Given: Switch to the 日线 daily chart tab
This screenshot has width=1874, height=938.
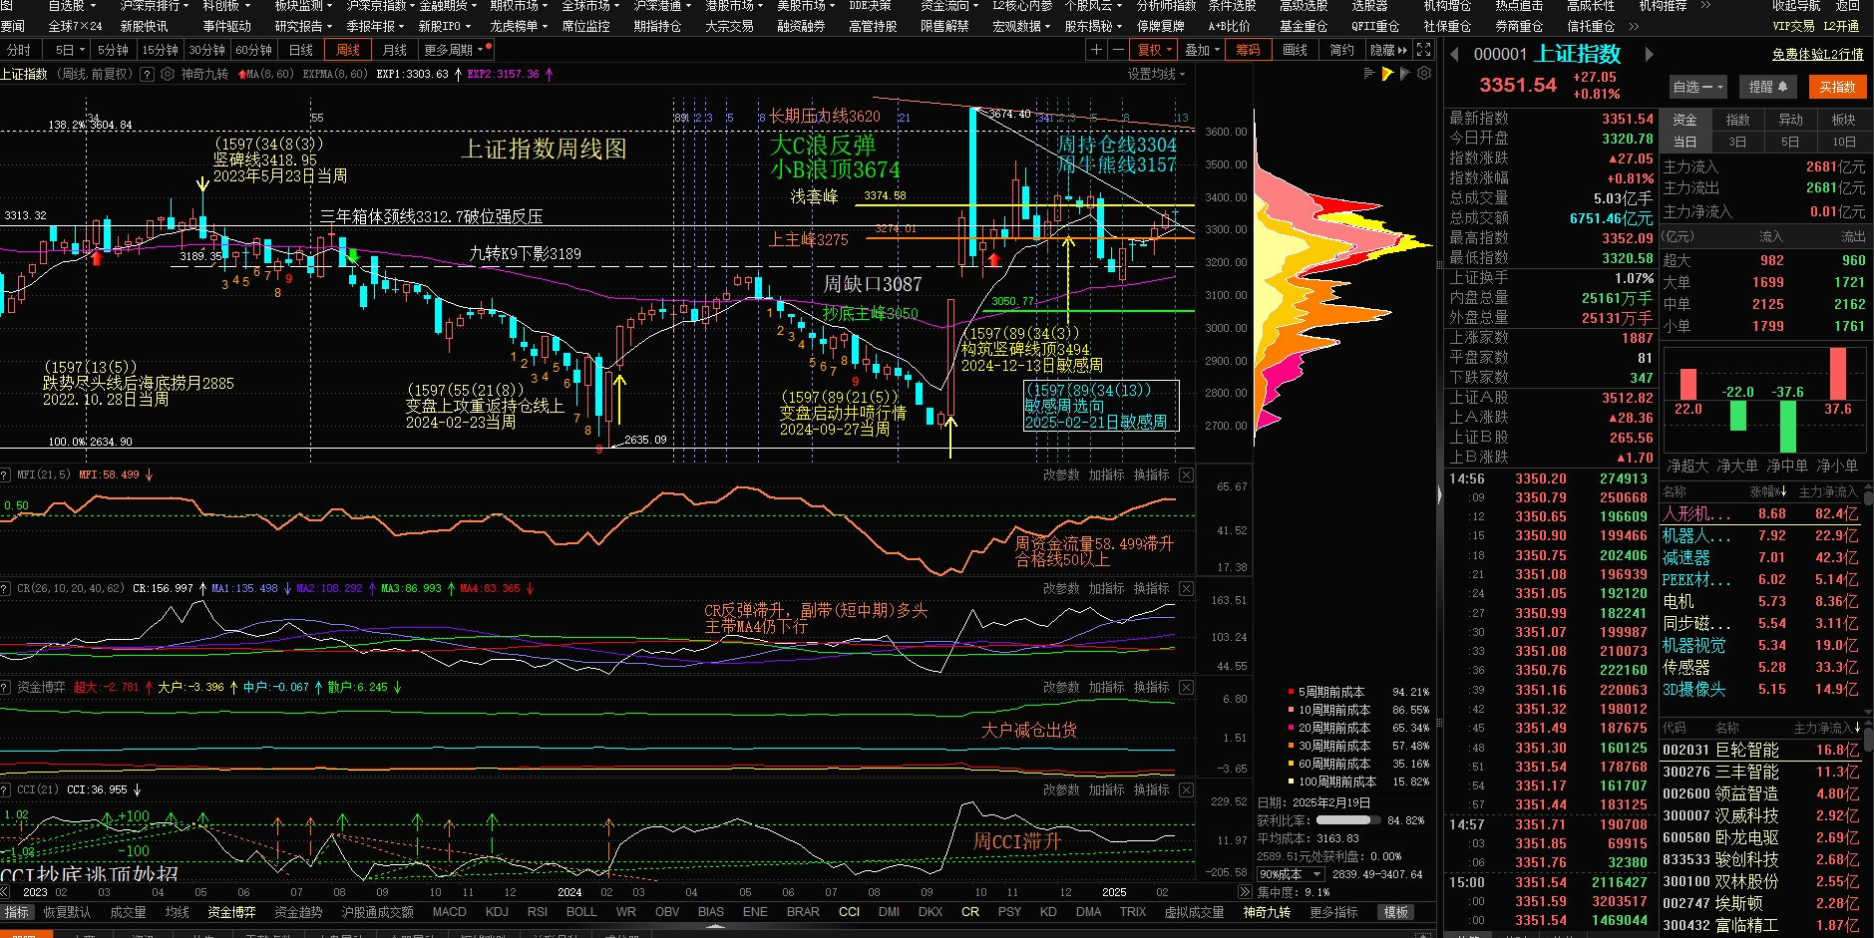Looking at the screenshot, I should coord(300,50).
